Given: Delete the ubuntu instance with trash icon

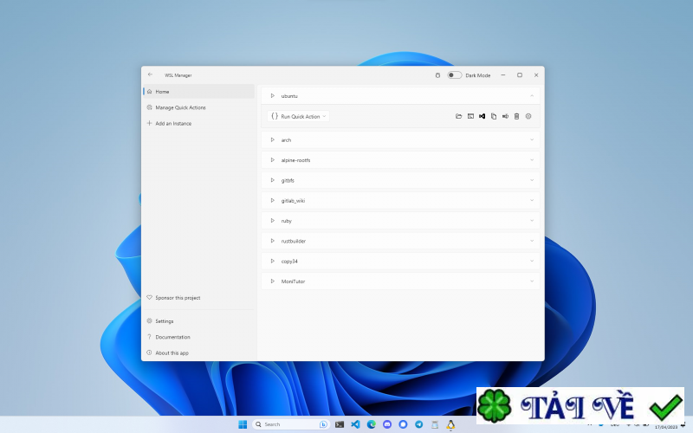Looking at the screenshot, I should [516, 116].
